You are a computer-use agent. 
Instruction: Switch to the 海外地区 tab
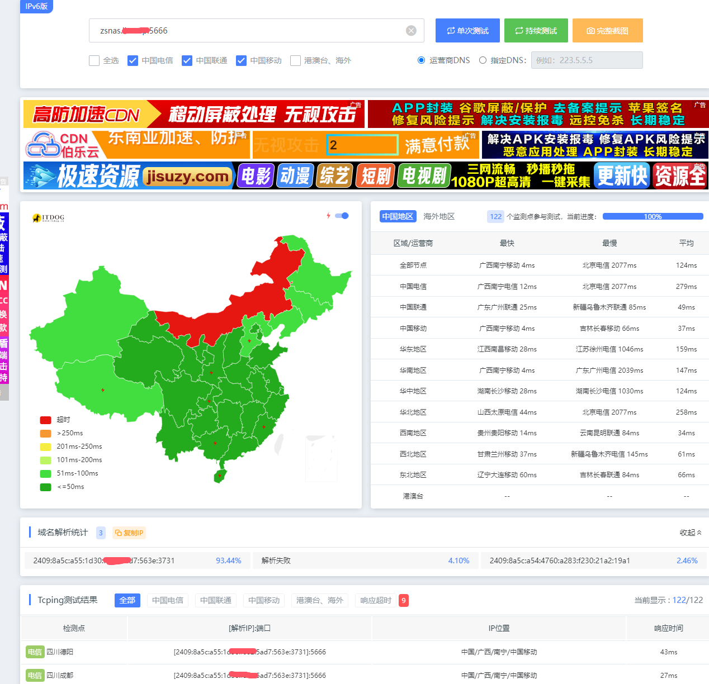[x=439, y=216]
